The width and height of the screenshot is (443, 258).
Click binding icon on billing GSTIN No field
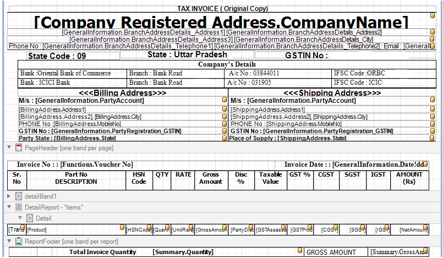[225, 131]
